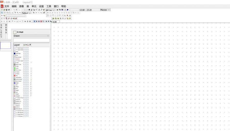Click the MENU vertical panel tab
230x131 pixels.
6,29
